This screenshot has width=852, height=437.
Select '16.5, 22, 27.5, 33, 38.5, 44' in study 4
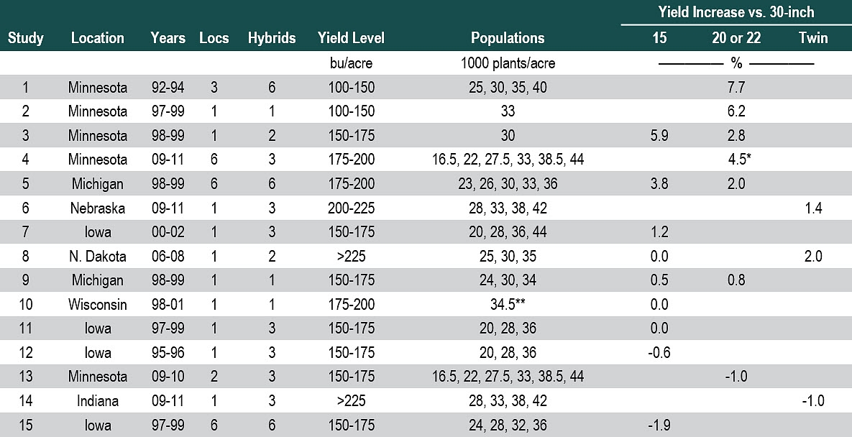tap(508, 160)
